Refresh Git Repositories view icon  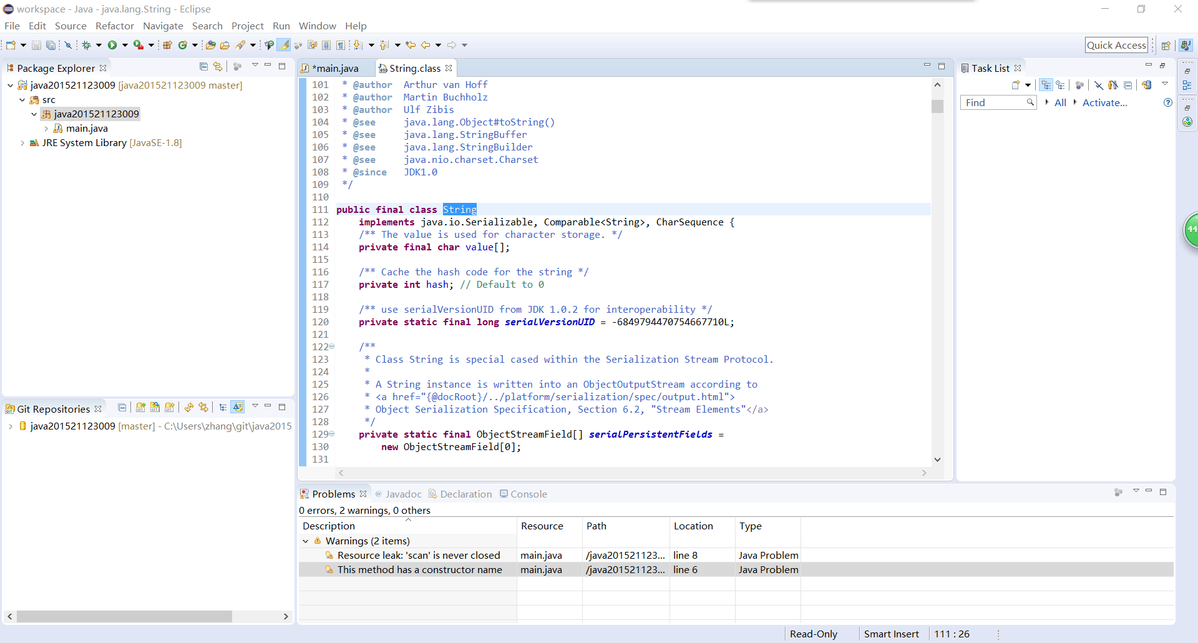188,407
